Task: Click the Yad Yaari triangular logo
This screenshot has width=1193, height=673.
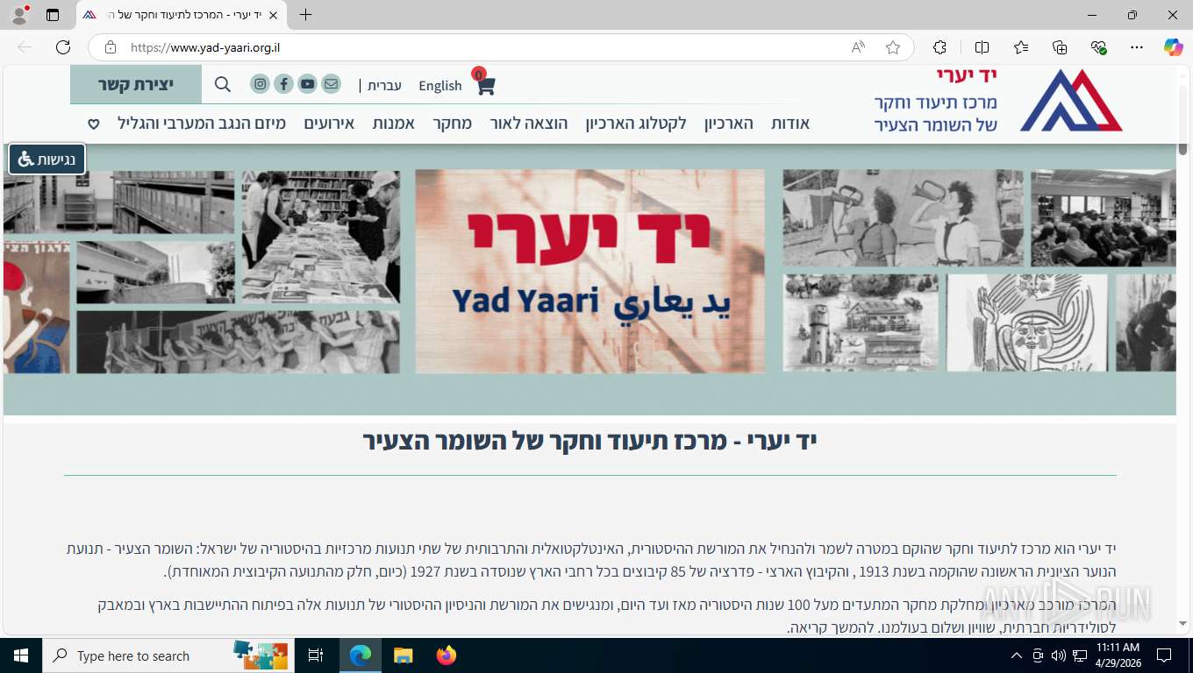Action: [1070, 100]
